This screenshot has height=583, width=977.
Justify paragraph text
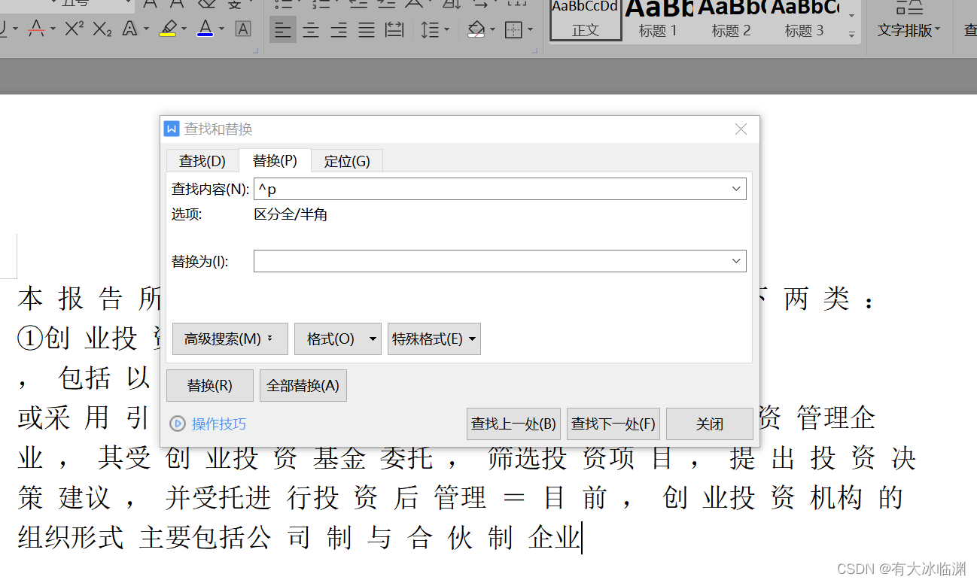pos(367,30)
